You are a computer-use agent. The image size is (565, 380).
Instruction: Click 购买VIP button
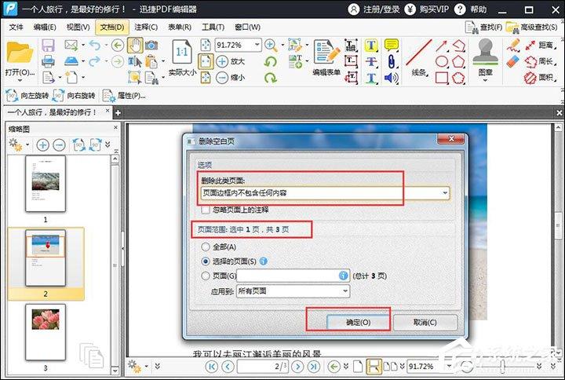(427, 9)
